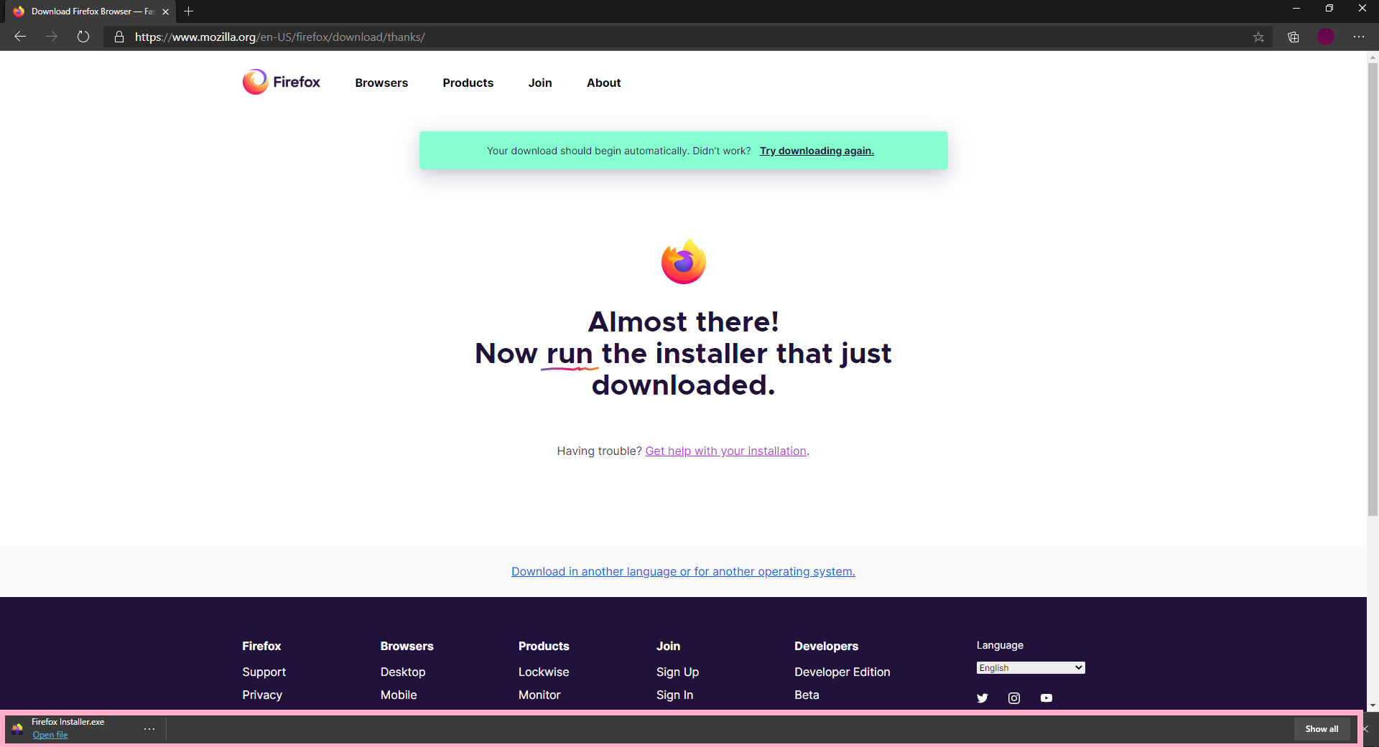This screenshot has height=747, width=1379.
Task: Open footer Privacy link
Action: tap(262, 695)
